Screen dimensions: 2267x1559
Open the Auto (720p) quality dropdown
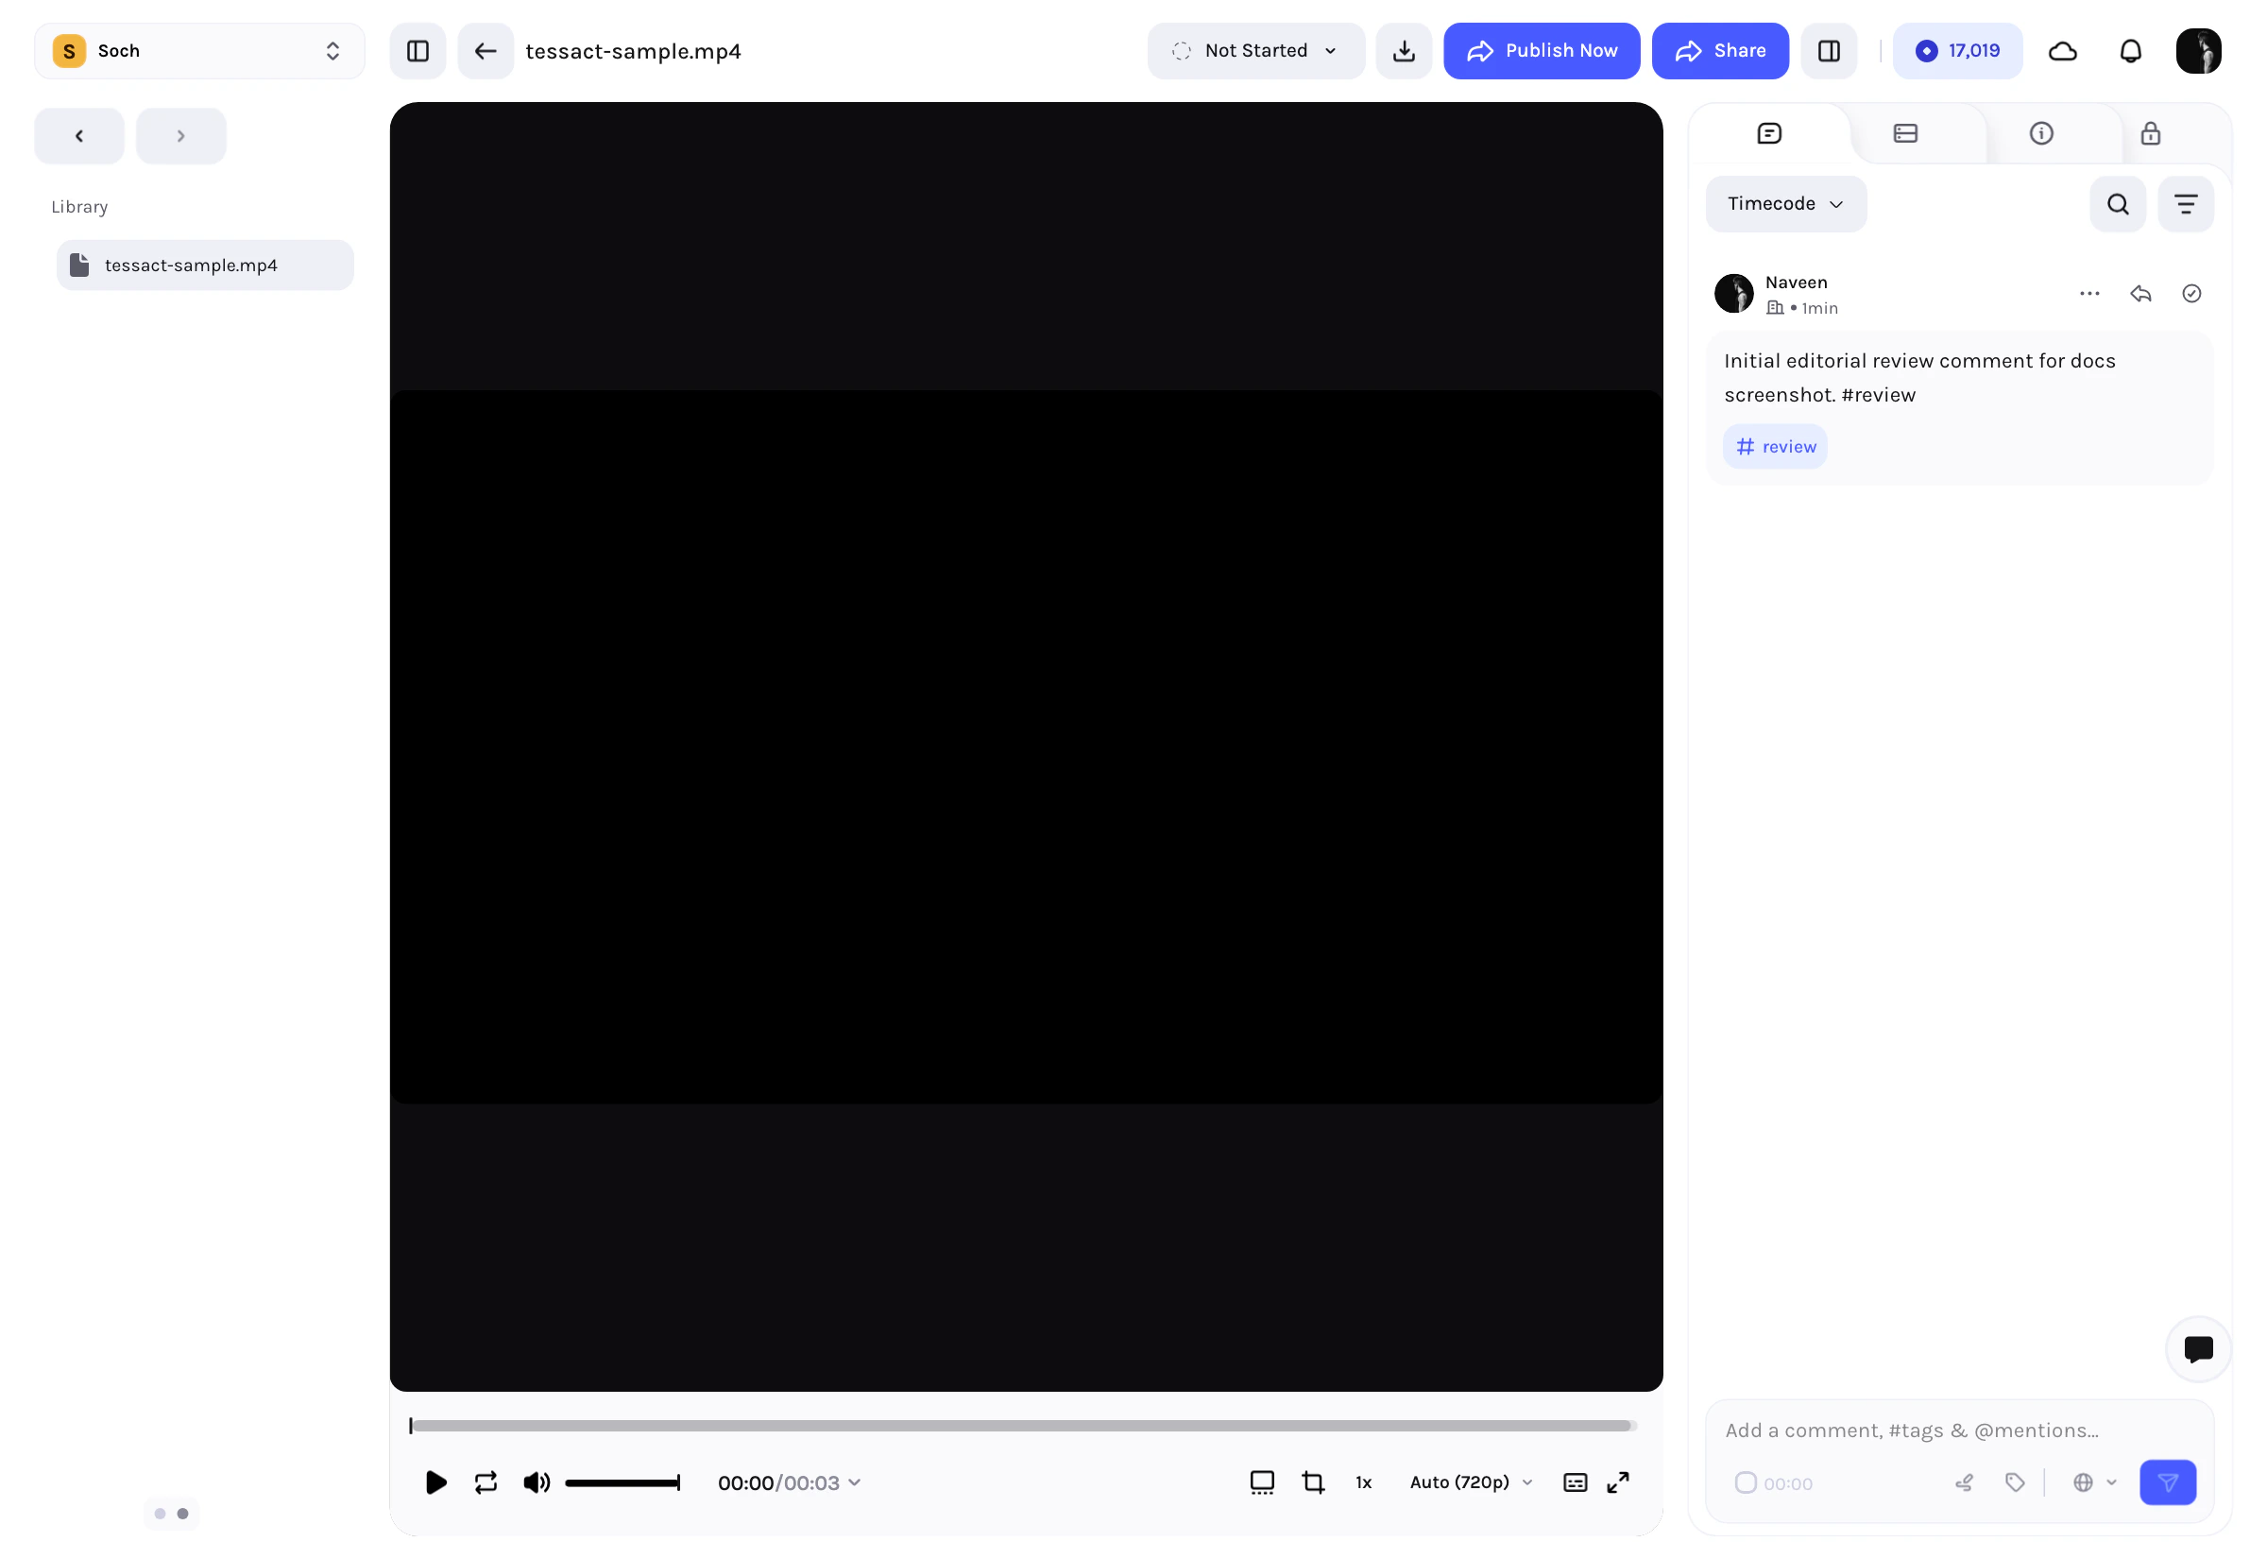click(x=1472, y=1482)
